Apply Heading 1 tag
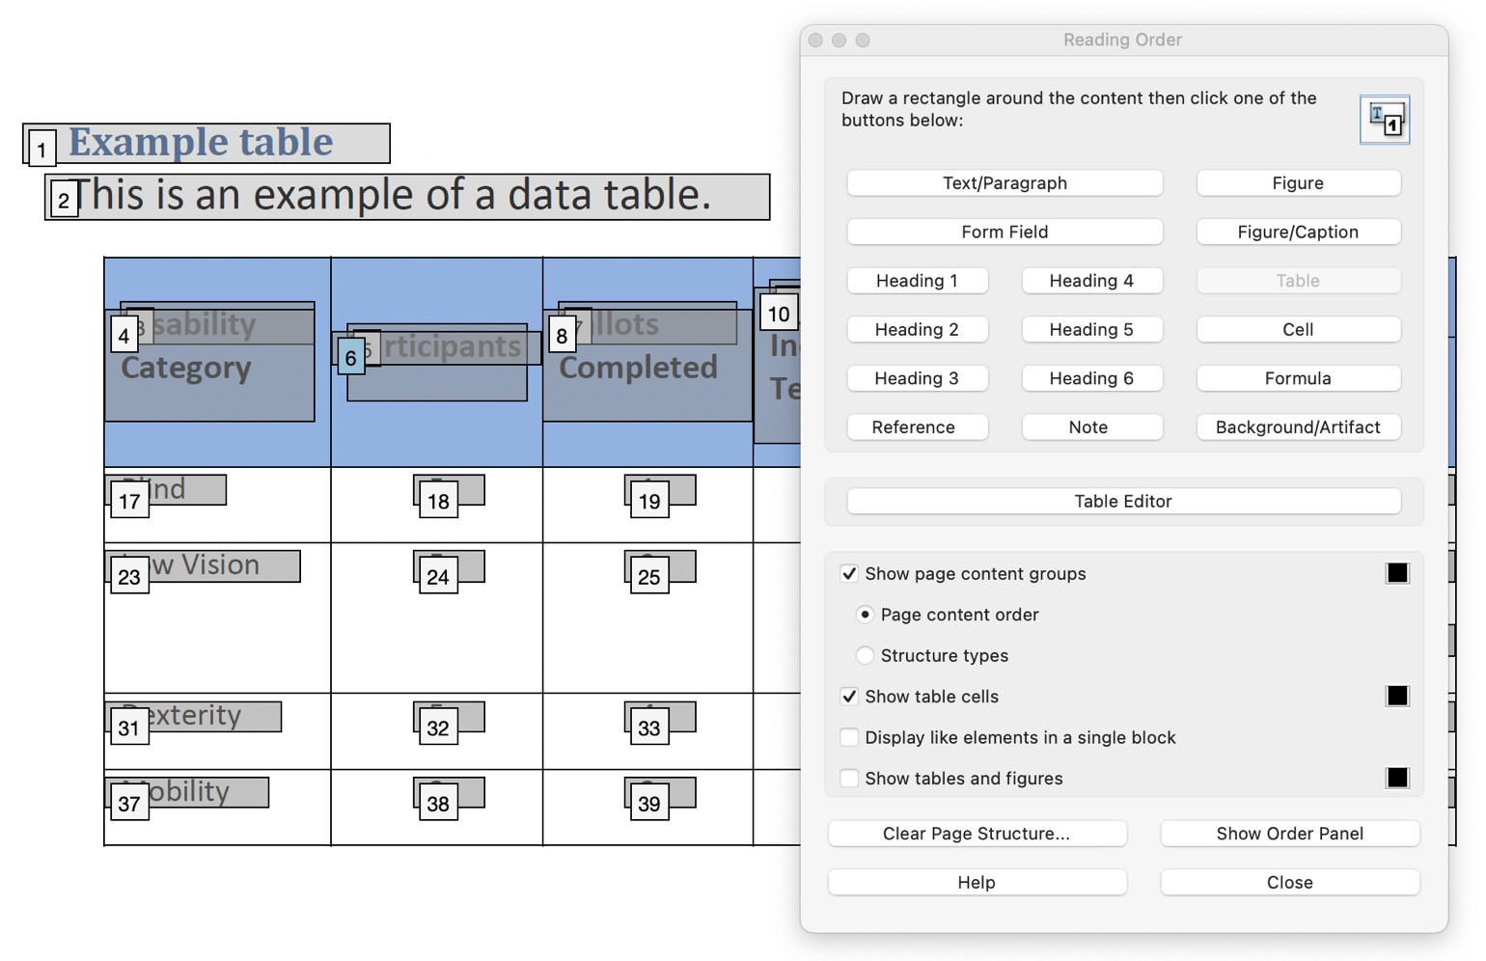Viewport: 1486px width, 961px height. (x=918, y=280)
